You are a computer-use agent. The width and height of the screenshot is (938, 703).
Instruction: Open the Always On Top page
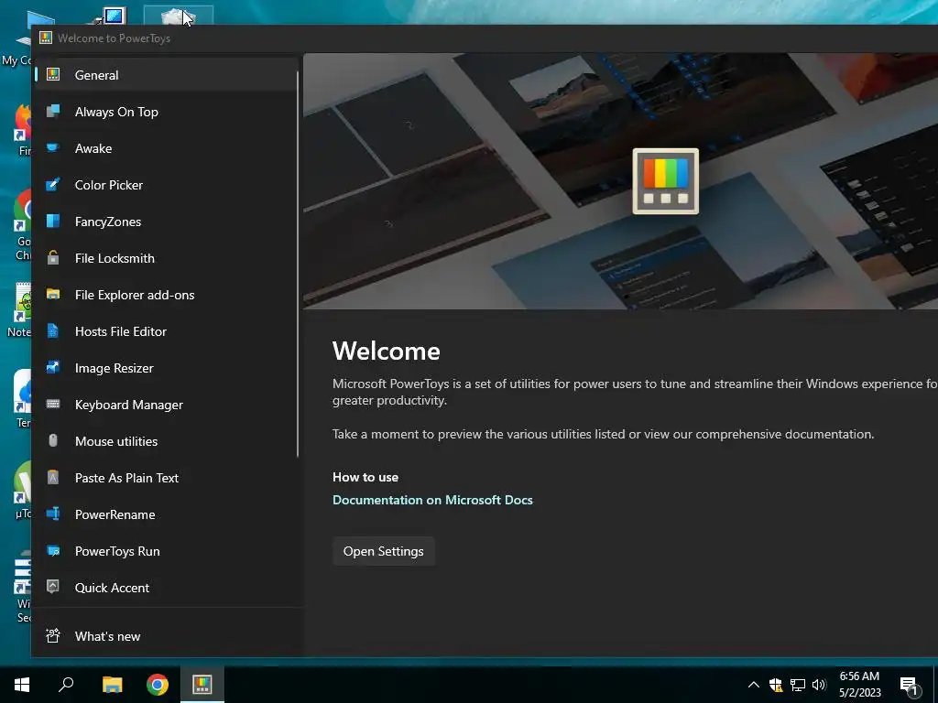point(167,111)
